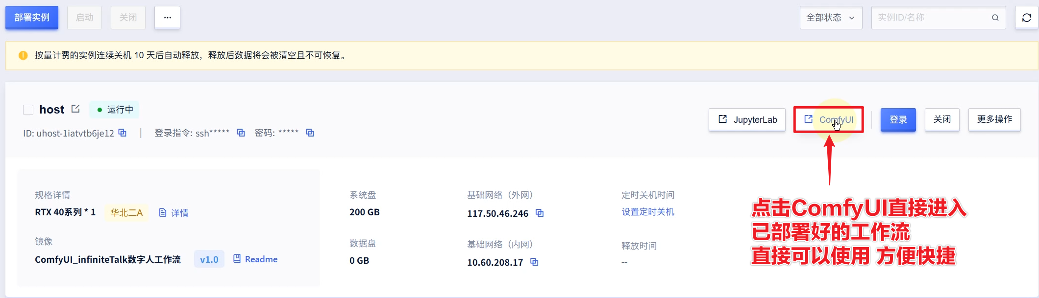Expand the 更多操作 menu
1039x298 pixels.
coord(994,119)
